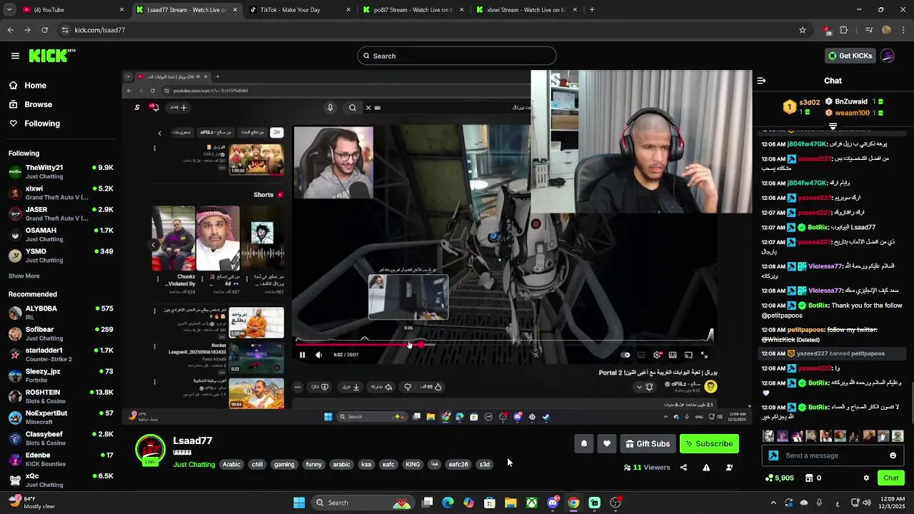Open the chat shop icon
Screen dimensions: 914x514
810,478
